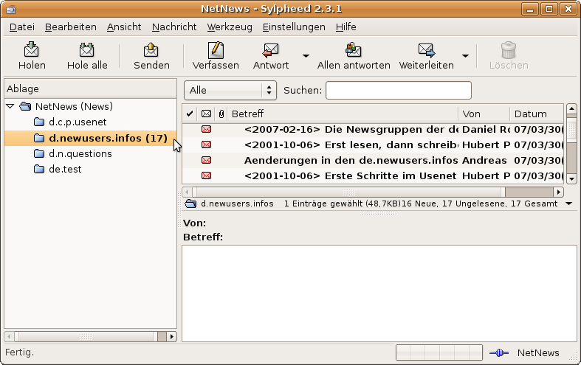Click the Ablage folder pane header

pos(90,88)
